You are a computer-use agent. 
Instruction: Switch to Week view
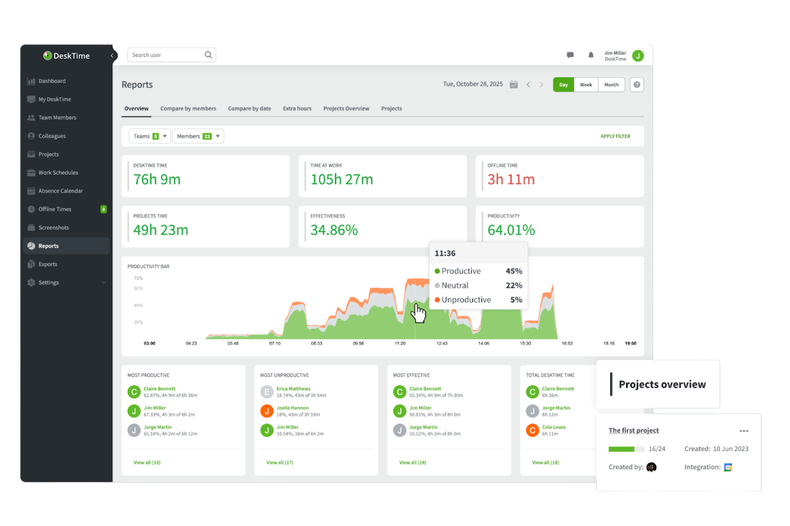[586, 84]
